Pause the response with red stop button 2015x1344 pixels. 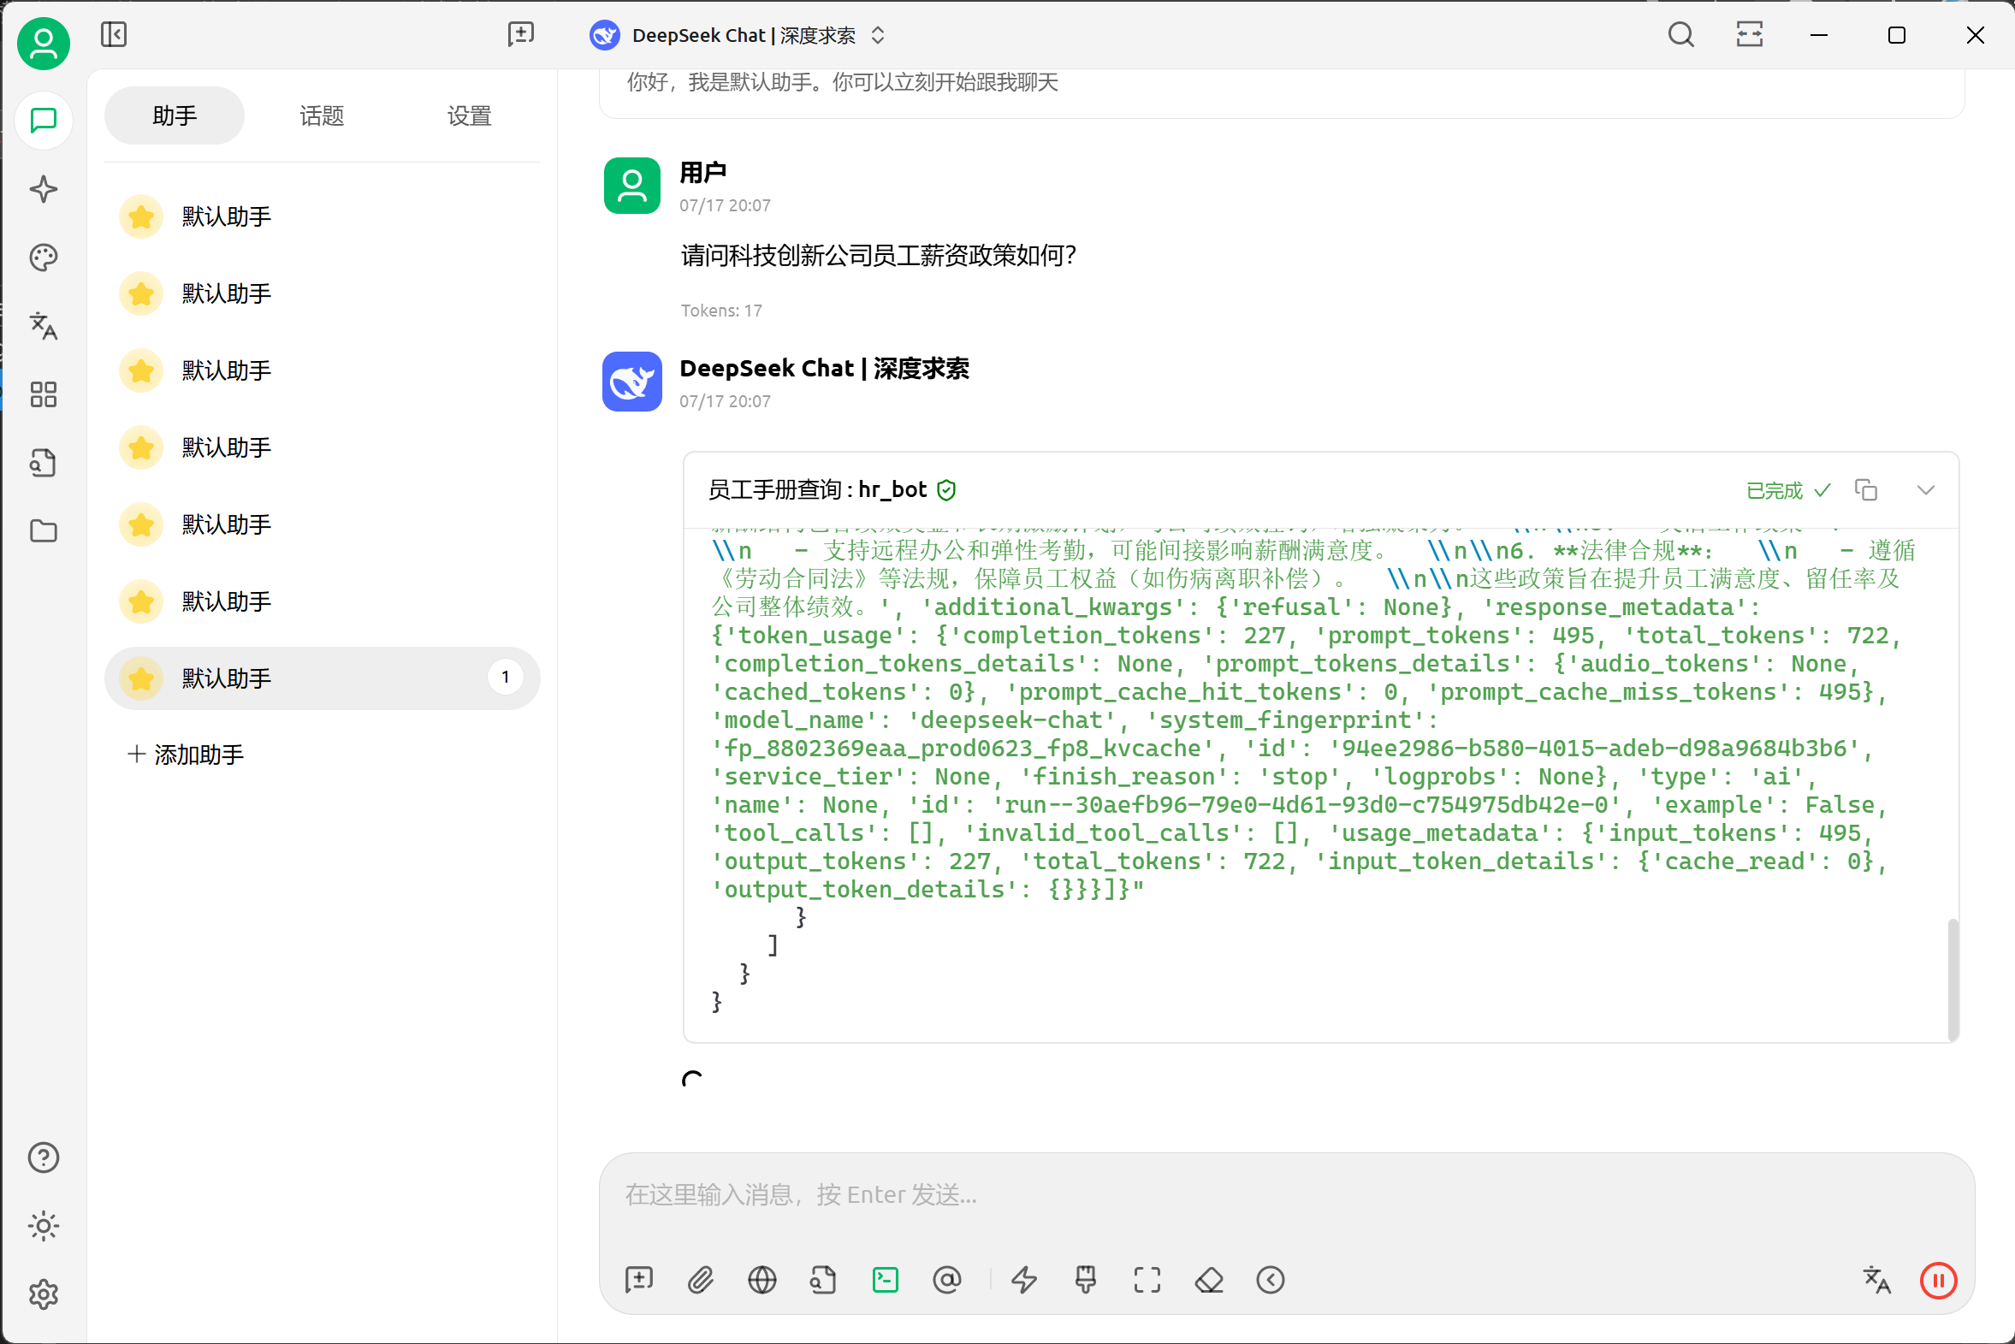pyautogui.click(x=1939, y=1280)
